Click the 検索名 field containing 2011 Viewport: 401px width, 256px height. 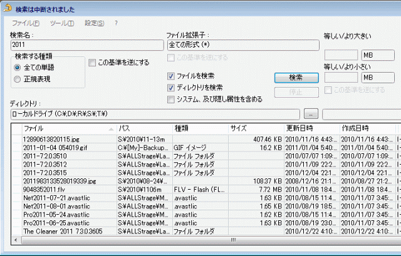point(86,45)
